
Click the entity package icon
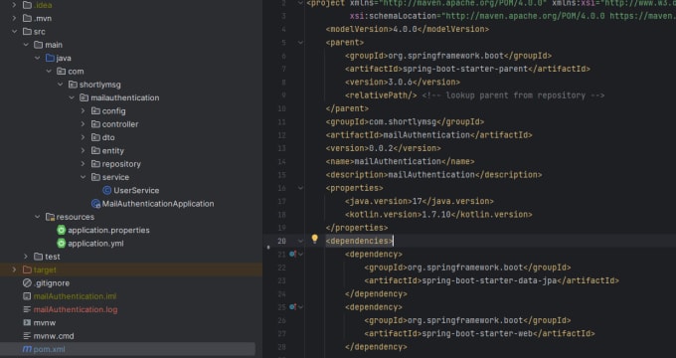[x=95, y=150]
